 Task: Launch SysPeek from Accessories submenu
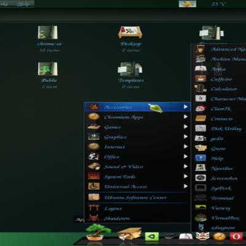pyautogui.click(x=219, y=188)
